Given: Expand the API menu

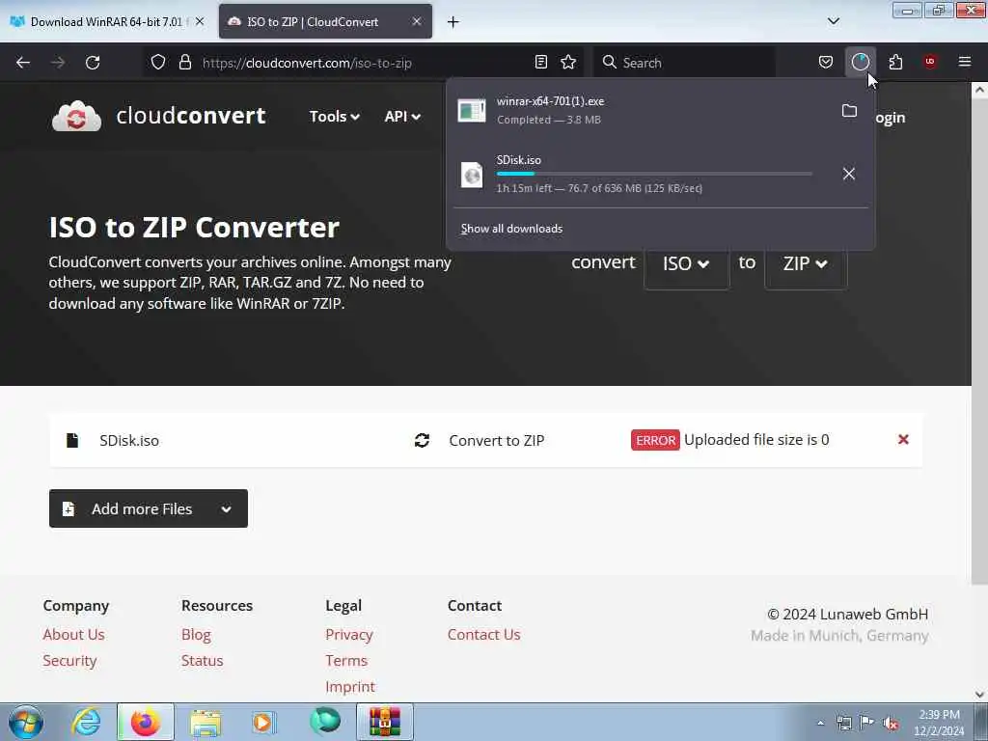Looking at the screenshot, I should [402, 117].
